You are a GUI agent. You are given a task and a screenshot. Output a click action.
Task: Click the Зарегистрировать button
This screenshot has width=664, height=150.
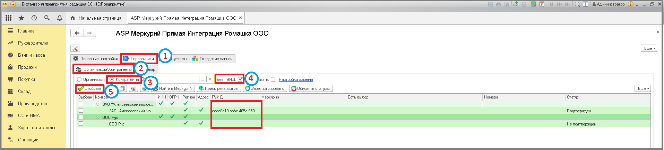265,88
